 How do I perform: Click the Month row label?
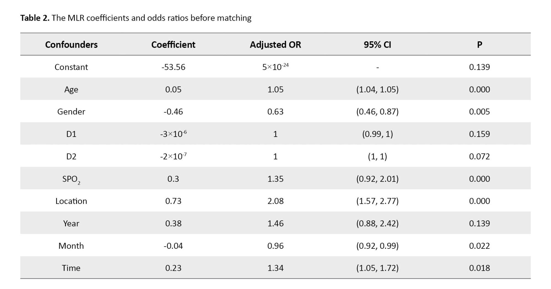71,246
